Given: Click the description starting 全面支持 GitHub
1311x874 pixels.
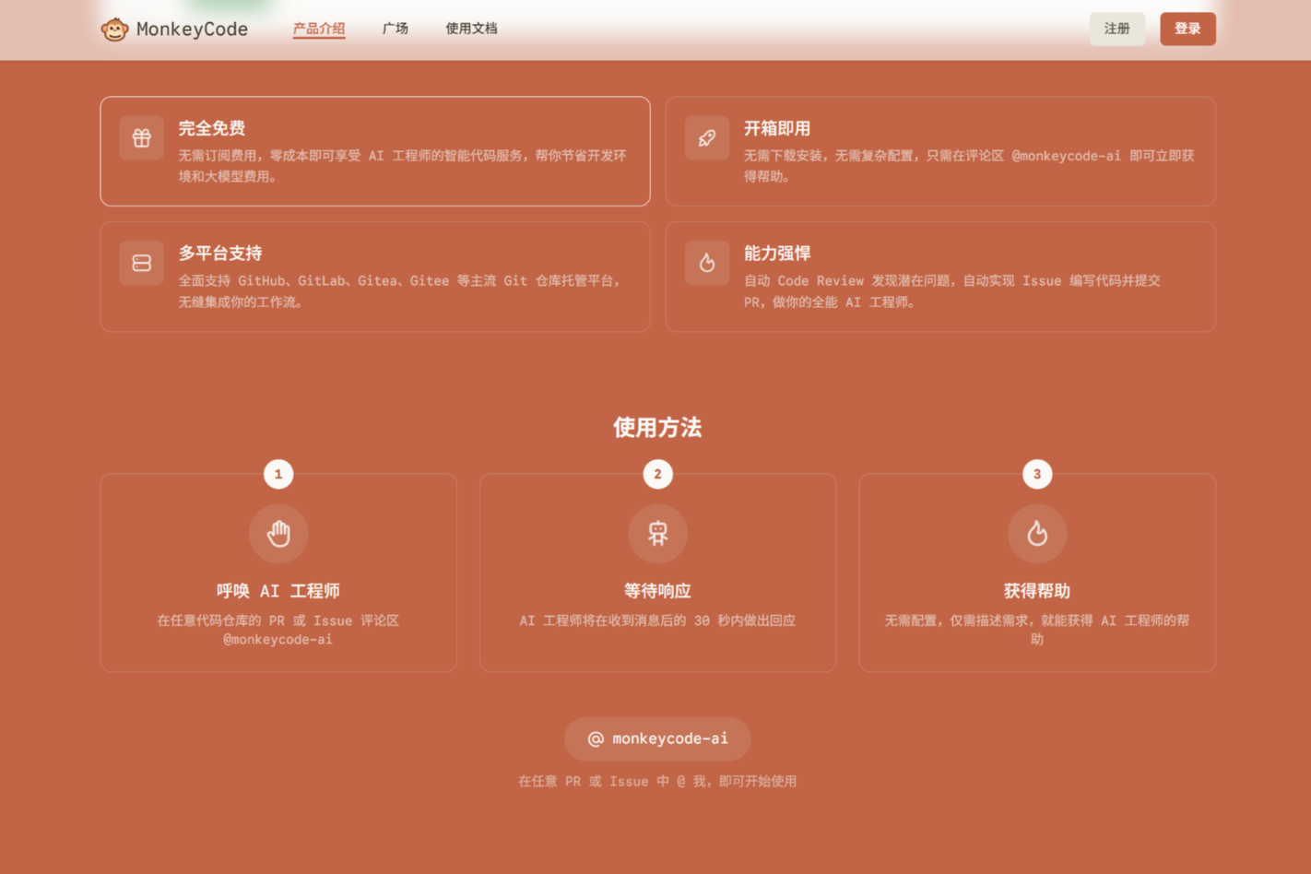Looking at the screenshot, I should pyautogui.click(x=399, y=291).
